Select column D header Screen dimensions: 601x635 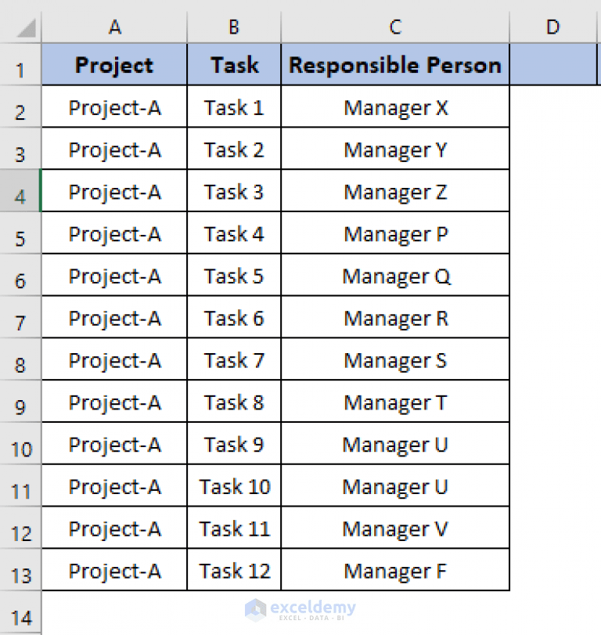point(552,26)
